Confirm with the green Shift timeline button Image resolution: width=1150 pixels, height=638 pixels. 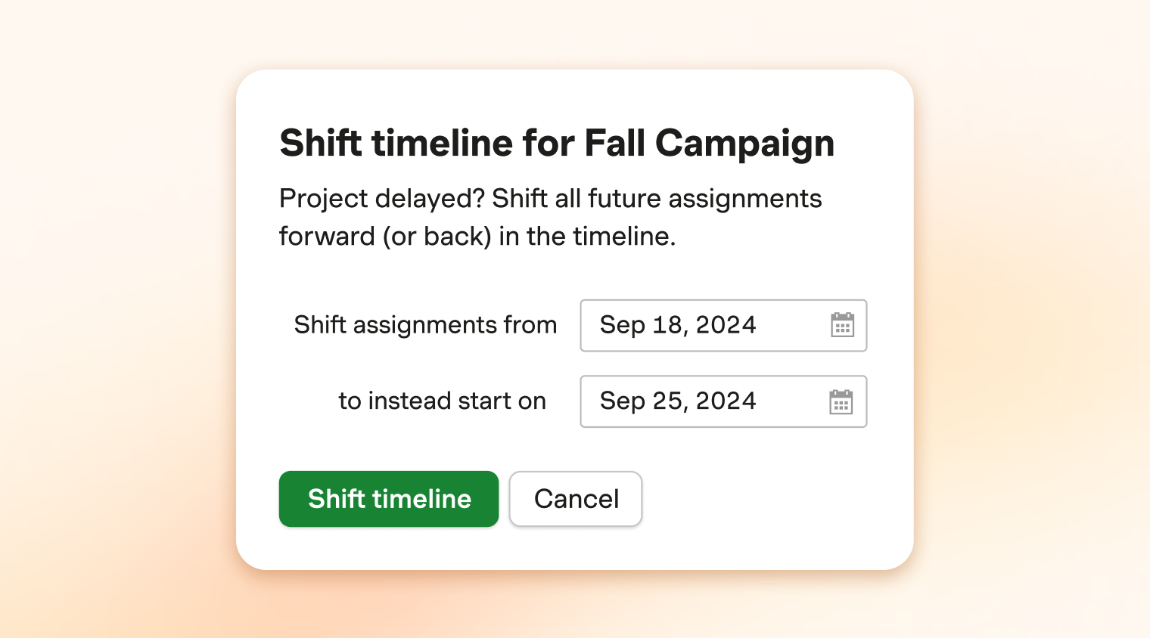tap(389, 499)
